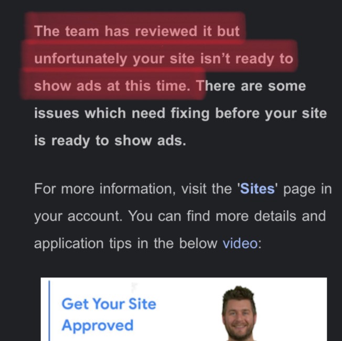
Task: Click highlighted text 'The team has reviewed it but'
Action: tap(137, 31)
